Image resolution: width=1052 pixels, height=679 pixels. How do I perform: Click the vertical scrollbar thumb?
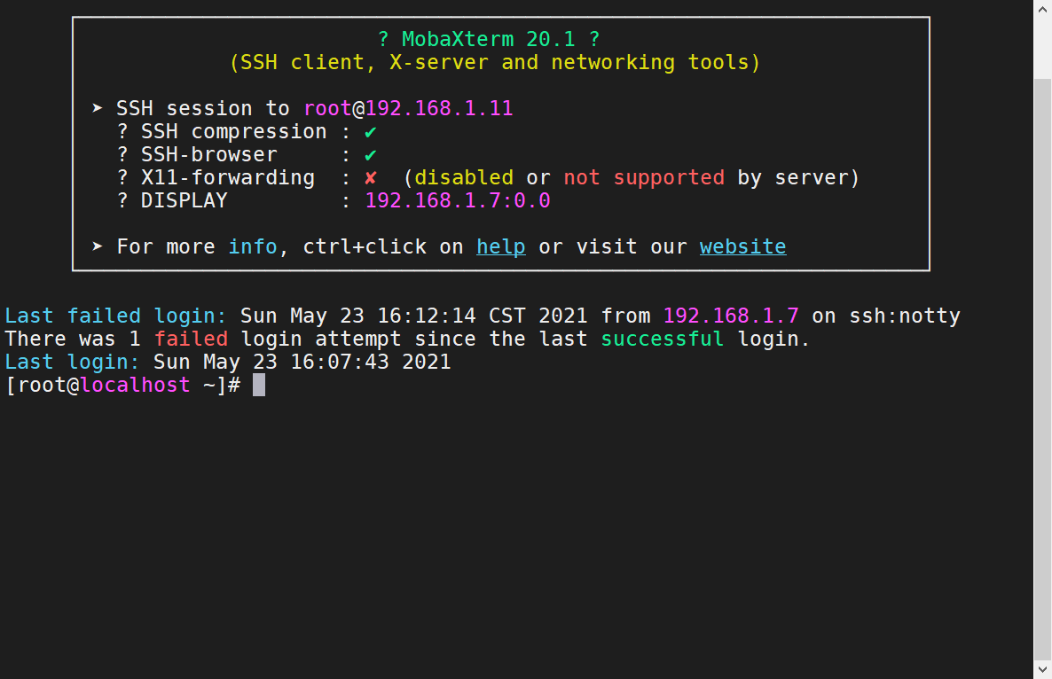(x=1042, y=369)
